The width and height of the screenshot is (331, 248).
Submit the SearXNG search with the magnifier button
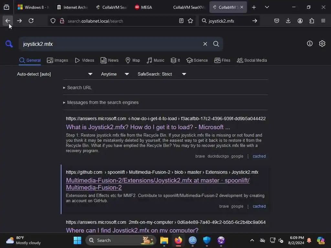coord(216,44)
